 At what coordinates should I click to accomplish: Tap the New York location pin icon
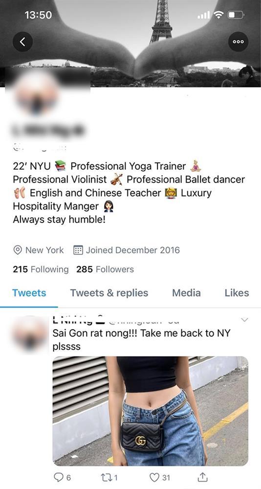(18, 250)
